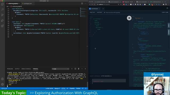The image size is (170, 95).
Task: Open the VS Code Search view
Action: pos(2,9)
